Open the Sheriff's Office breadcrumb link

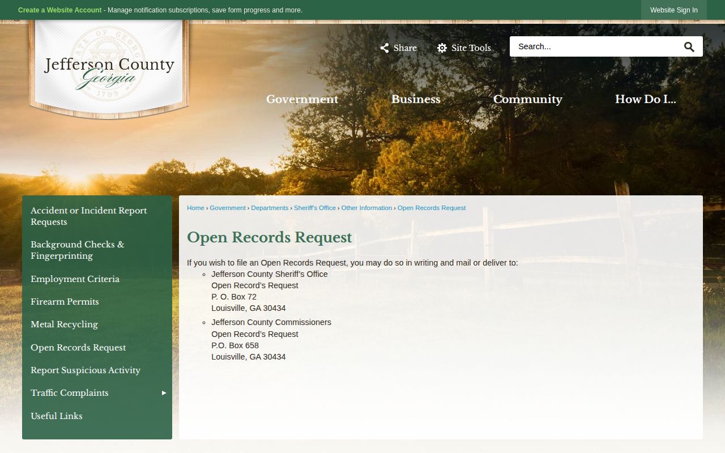coord(315,208)
